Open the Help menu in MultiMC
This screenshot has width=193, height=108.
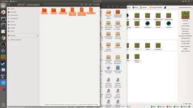(135, 7)
